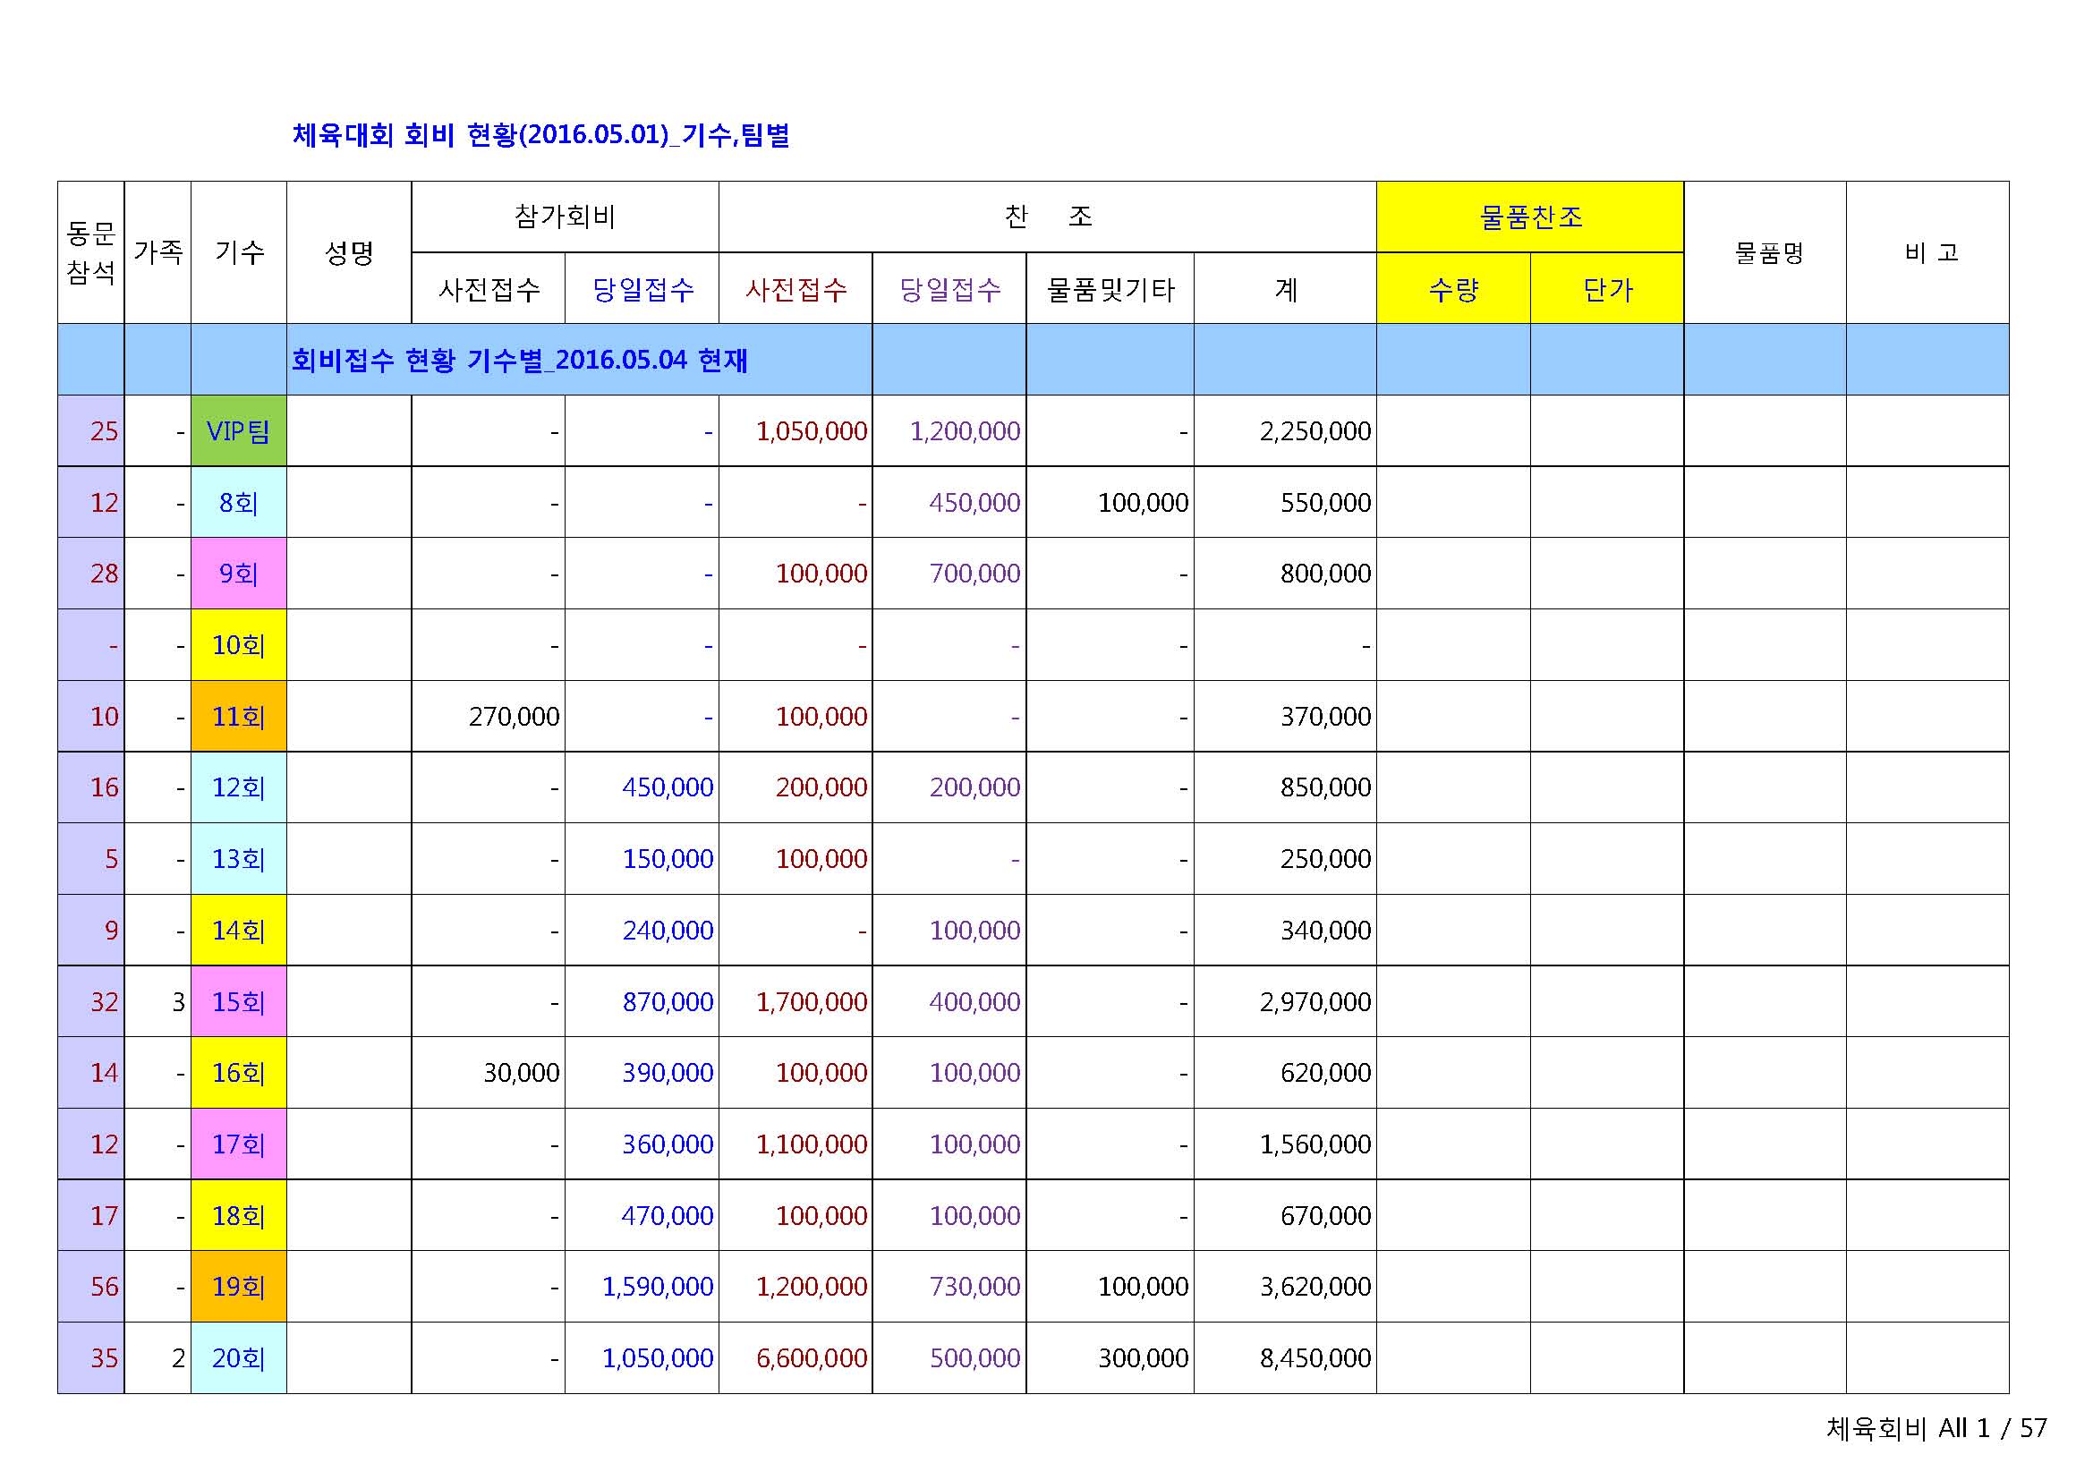Select the orange 19회 cell
2093x1480 pixels.
pyautogui.click(x=239, y=1287)
